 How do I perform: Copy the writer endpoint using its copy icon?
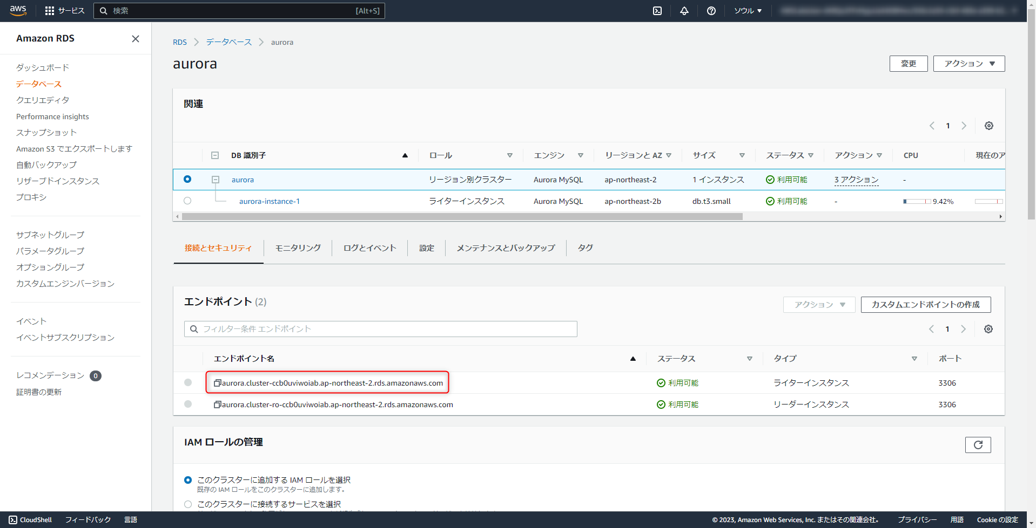click(x=218, y=382)
